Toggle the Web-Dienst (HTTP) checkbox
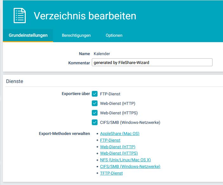 [95, 103]
